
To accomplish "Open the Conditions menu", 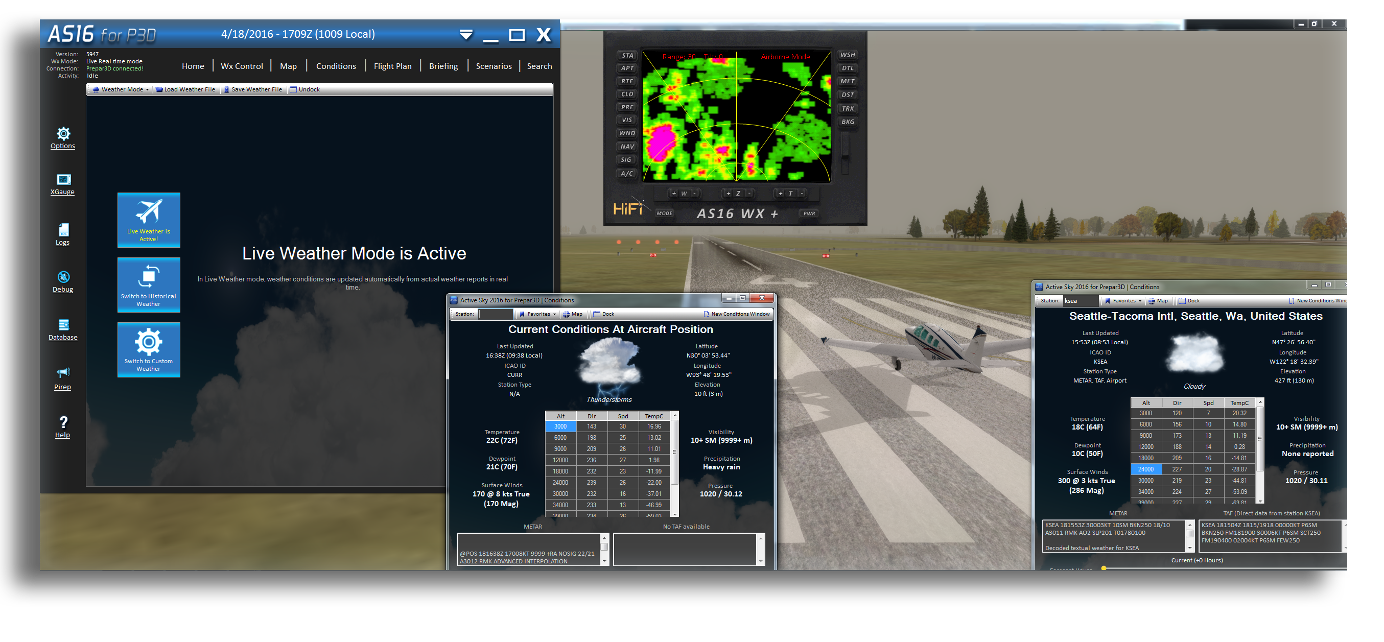I will (336, 66).
